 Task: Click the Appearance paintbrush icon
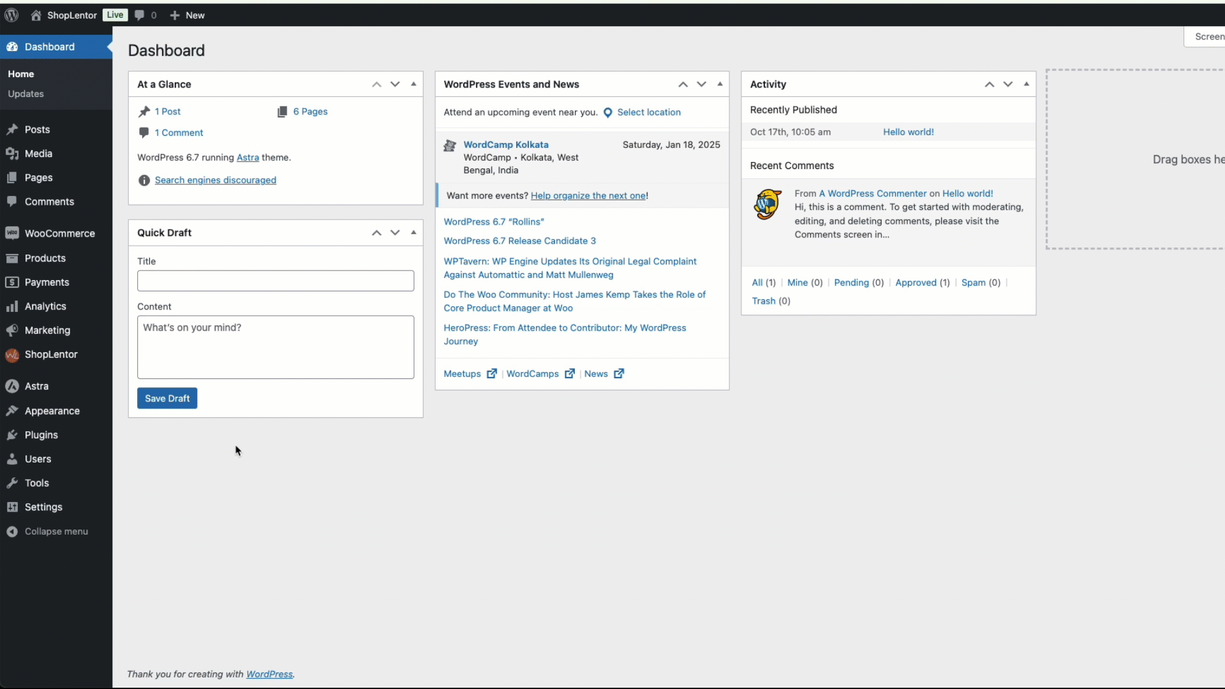point(12,411)
